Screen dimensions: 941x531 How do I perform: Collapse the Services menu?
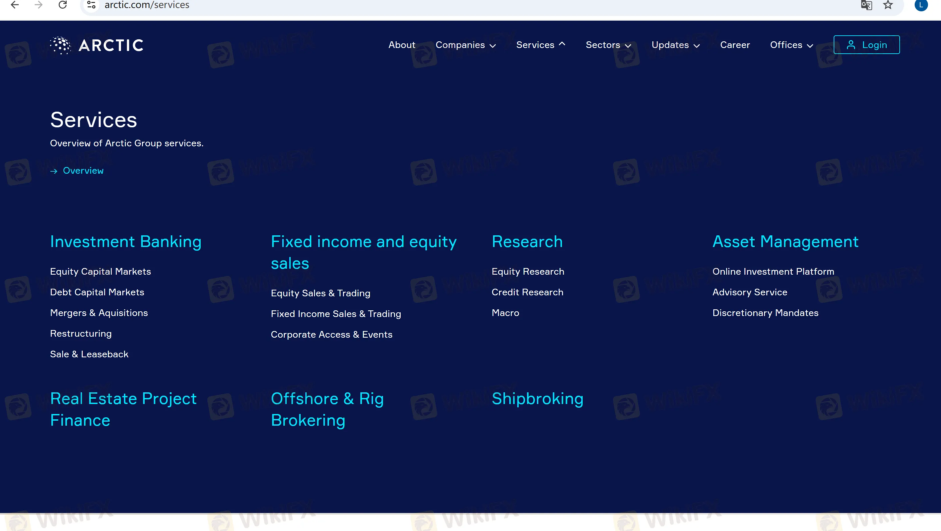[540, 45]
